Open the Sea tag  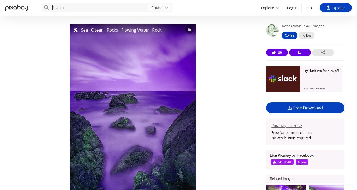point(84,30)
